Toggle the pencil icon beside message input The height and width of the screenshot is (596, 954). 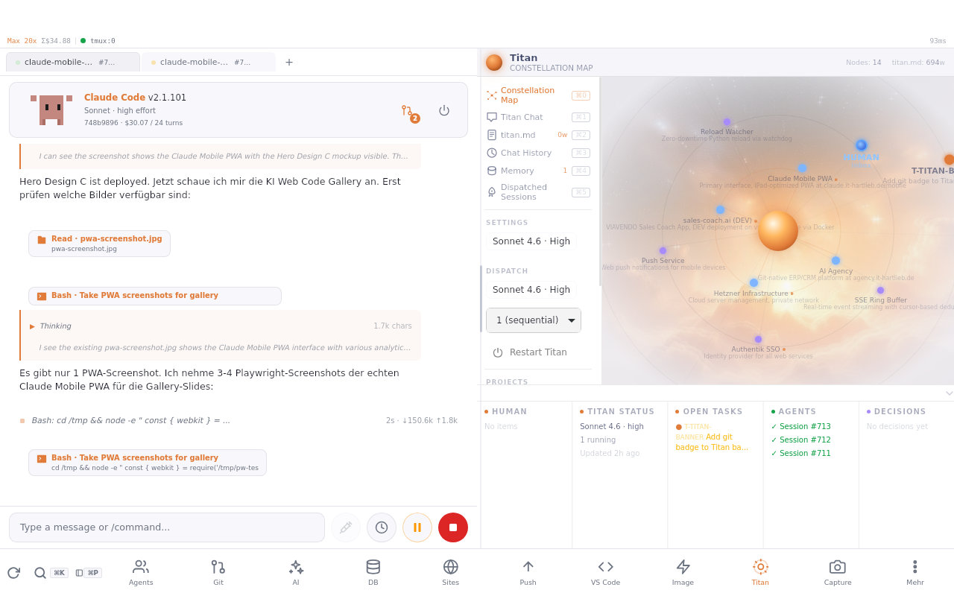pos(345,527)
